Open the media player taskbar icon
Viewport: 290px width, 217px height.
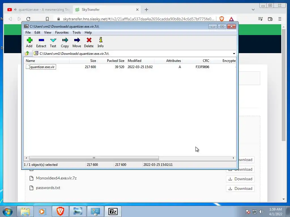tap(42, 211)
